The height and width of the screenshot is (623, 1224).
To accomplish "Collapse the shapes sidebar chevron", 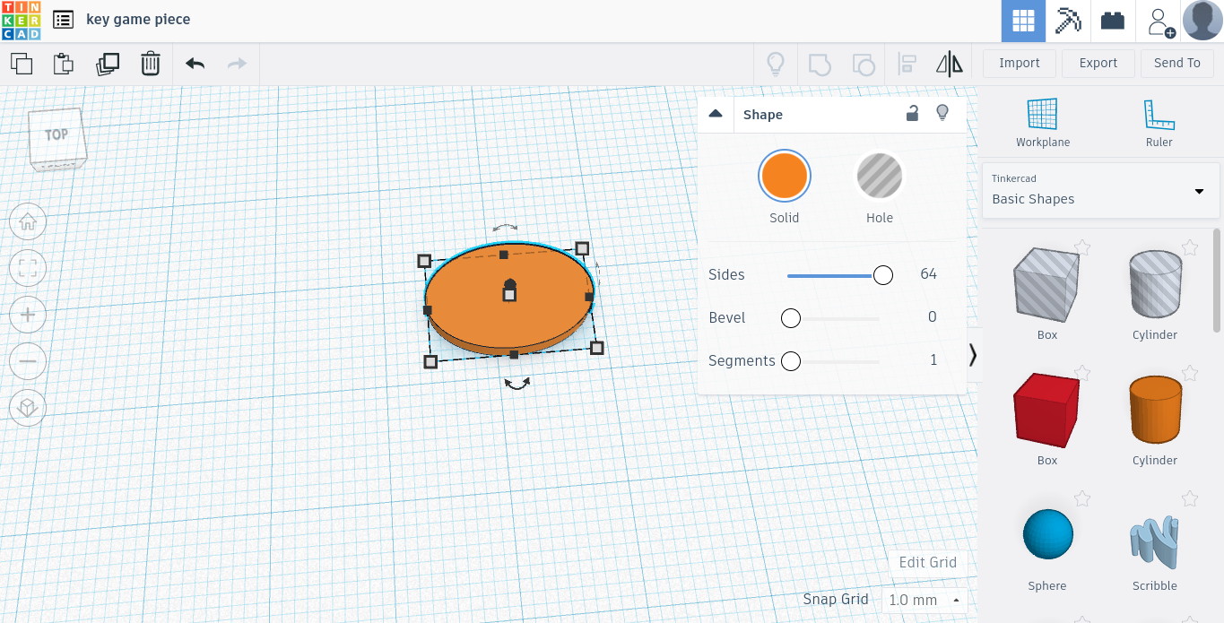I will (973, 356).
